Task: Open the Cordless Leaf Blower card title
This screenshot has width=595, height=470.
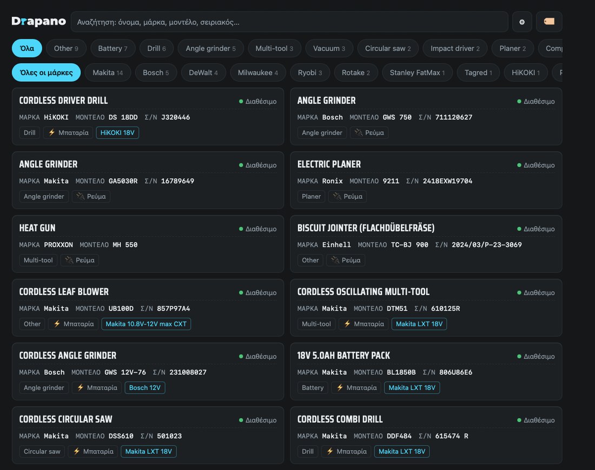Action: pyautogui.click(x=64, y=292)
